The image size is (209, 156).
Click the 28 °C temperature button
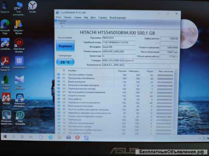65,62
